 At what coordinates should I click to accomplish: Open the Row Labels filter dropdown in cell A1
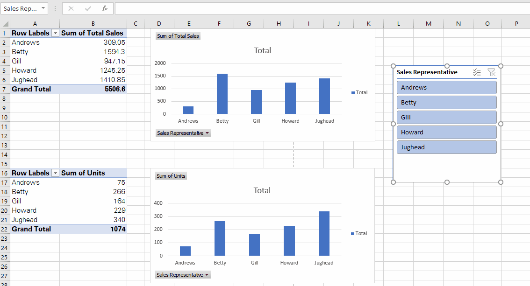[55, 33]
